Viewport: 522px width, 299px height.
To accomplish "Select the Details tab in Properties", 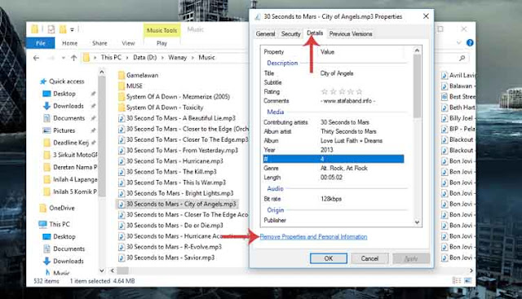I will coord(315,33).
